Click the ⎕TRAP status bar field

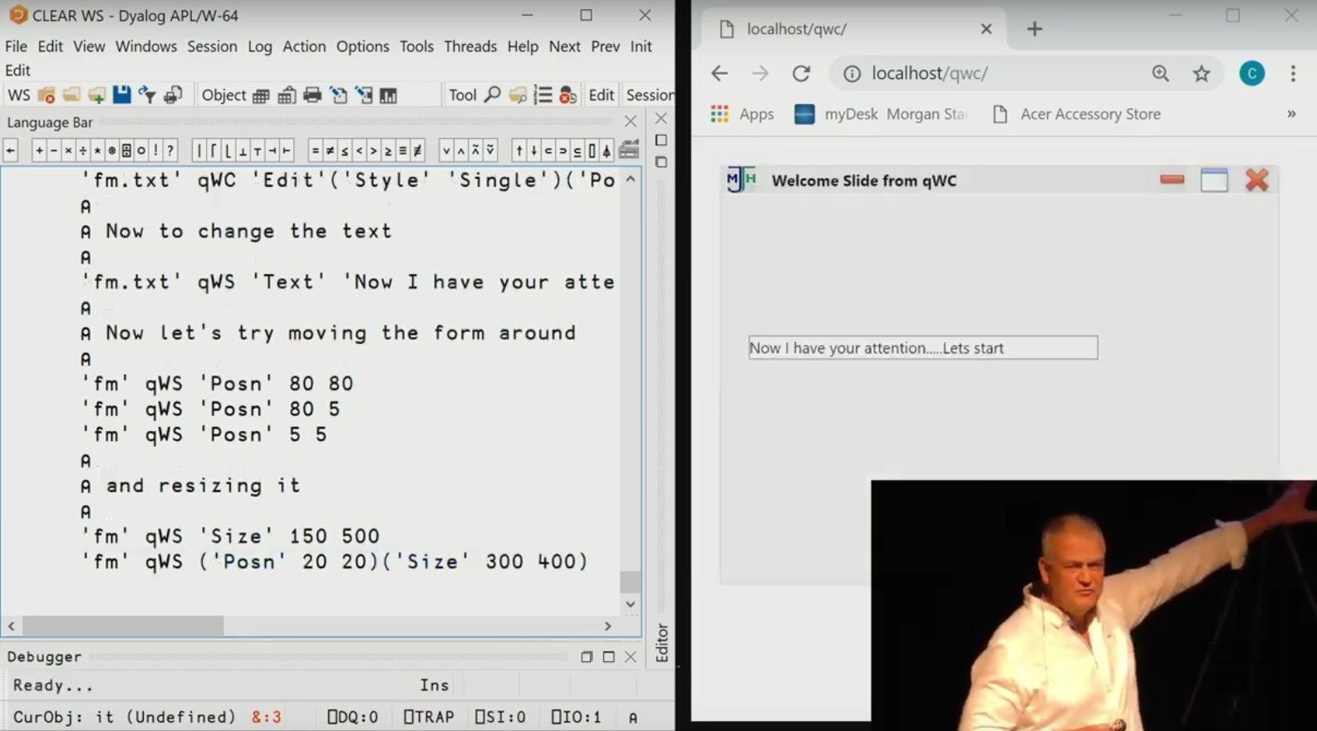pyautogui.click(x=429, y=717)
